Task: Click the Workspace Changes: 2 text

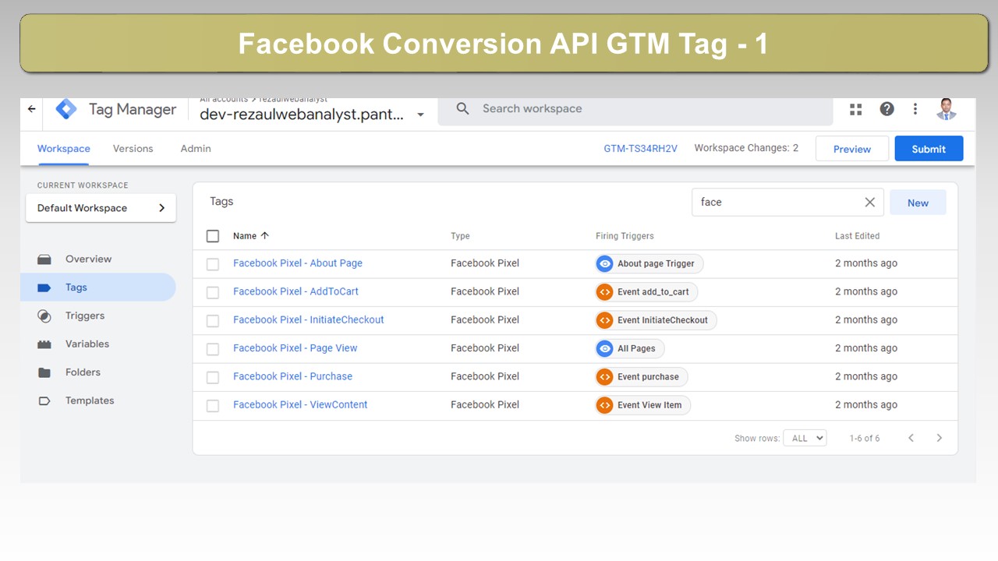Action: (746, 148)
